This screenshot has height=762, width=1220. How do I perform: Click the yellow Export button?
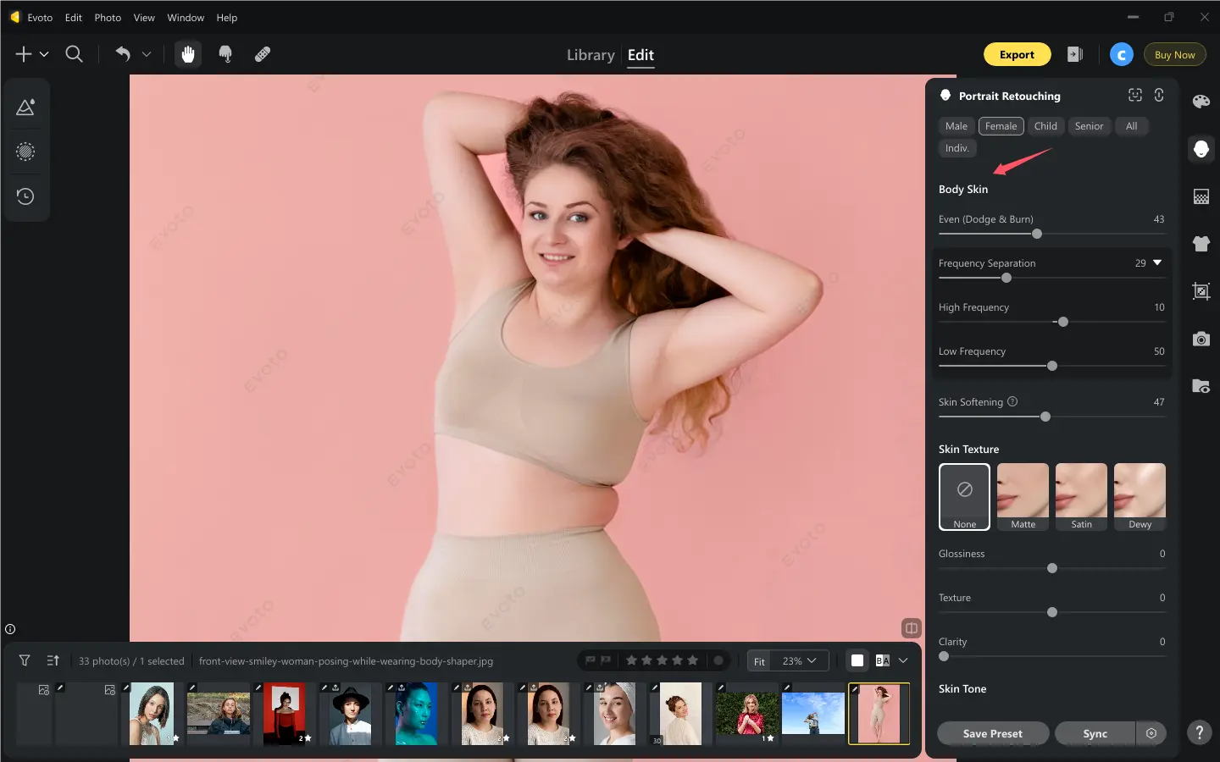(x=1017, y=54)
